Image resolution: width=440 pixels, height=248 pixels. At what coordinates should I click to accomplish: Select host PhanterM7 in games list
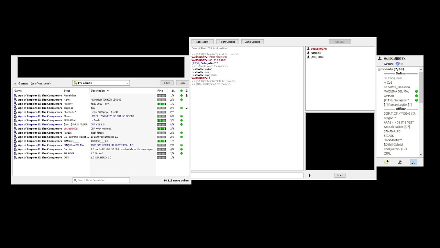click(x=70, y=112)
